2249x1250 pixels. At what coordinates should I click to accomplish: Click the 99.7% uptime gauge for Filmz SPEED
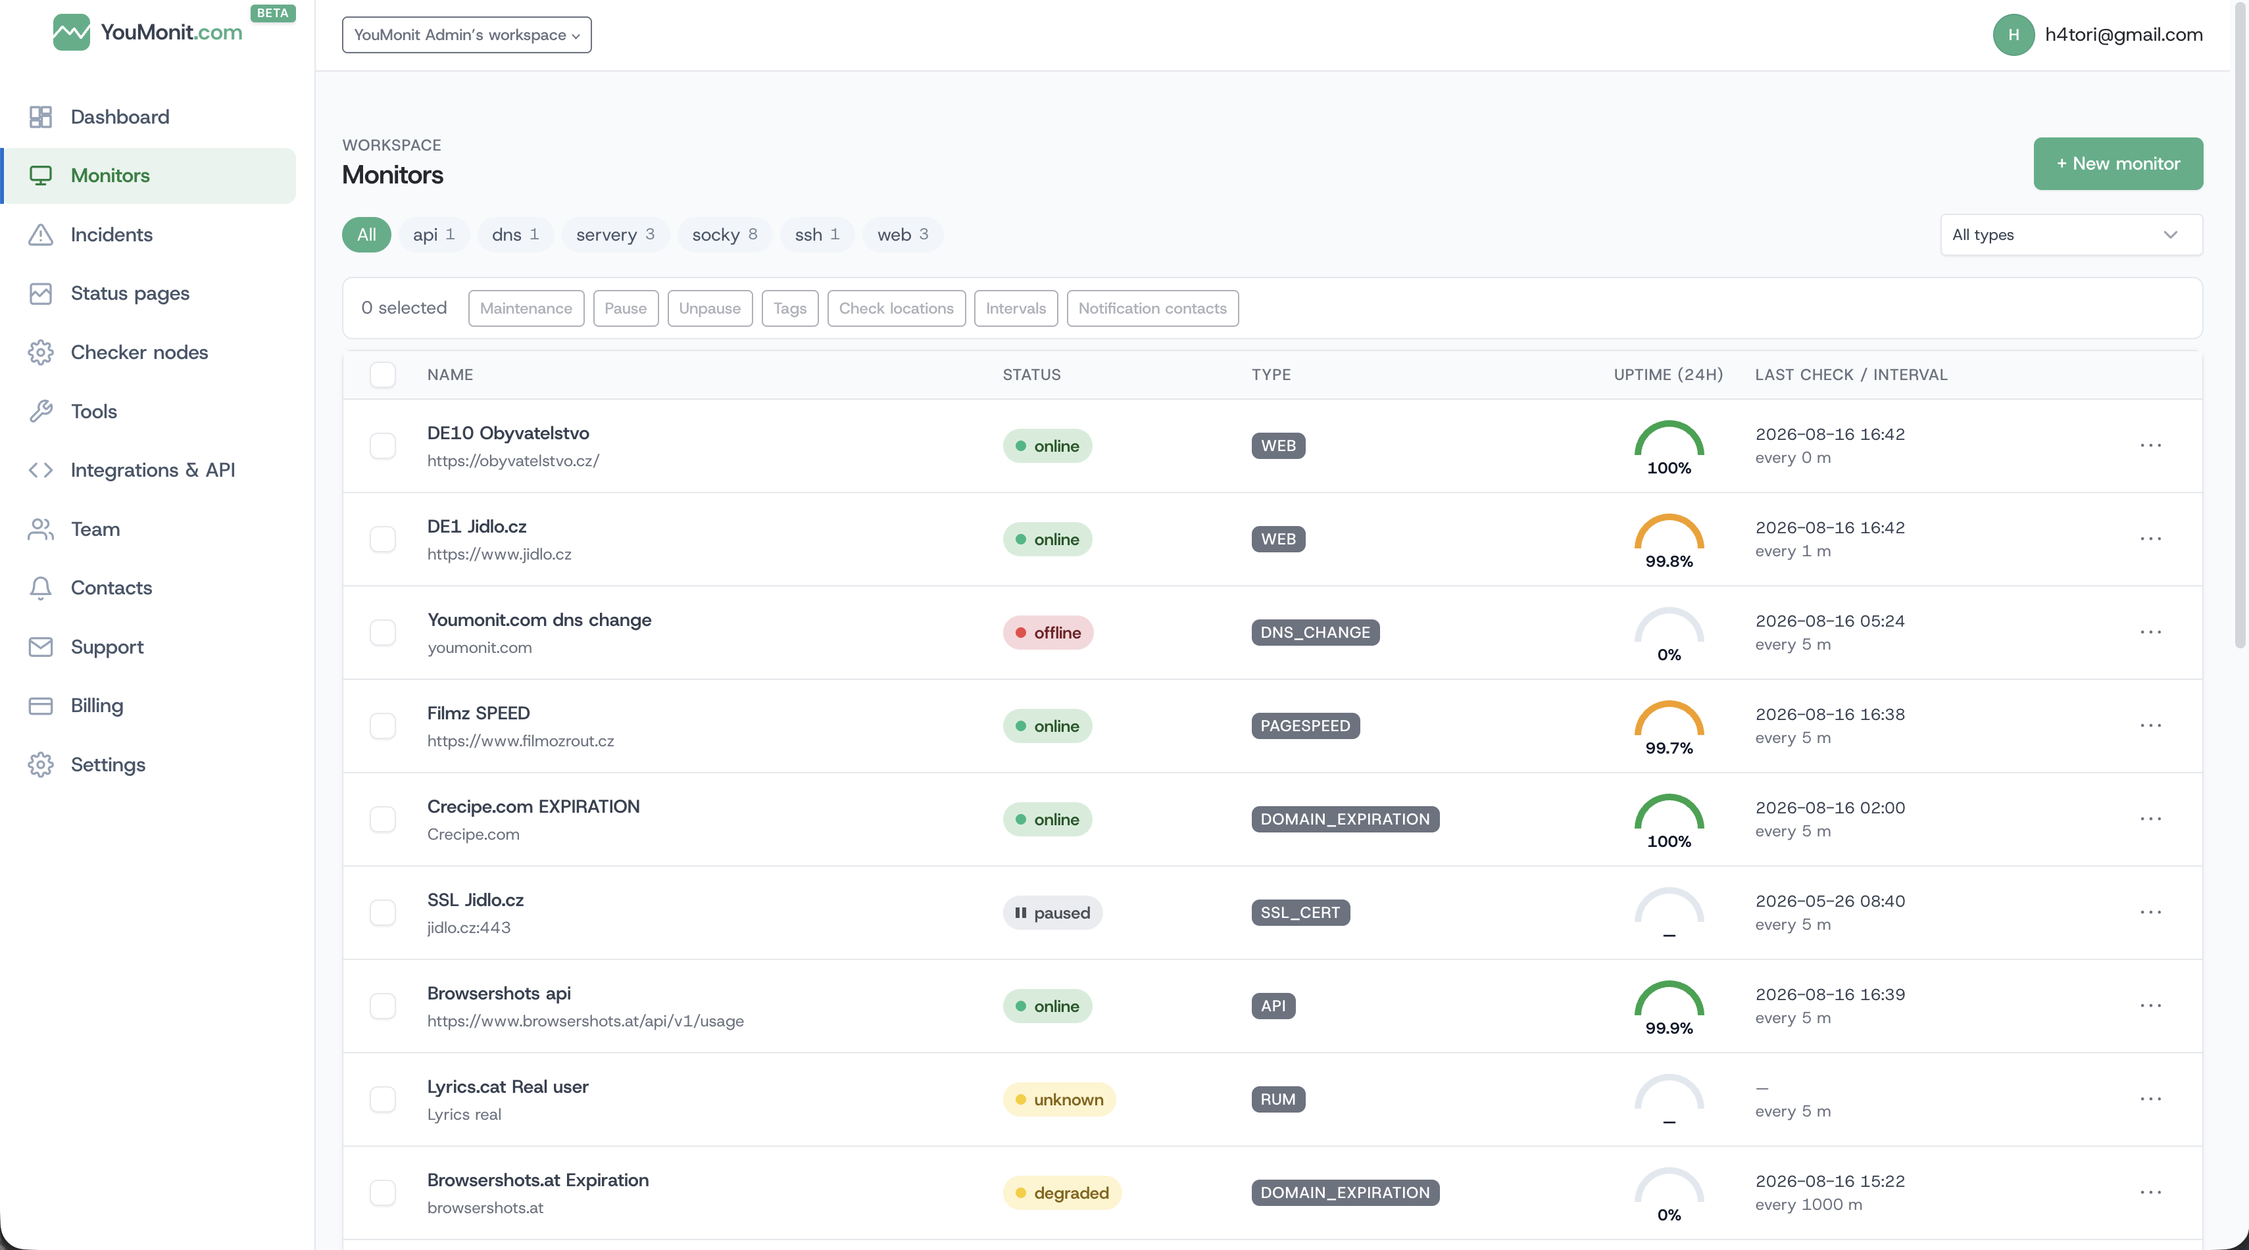1668,727
